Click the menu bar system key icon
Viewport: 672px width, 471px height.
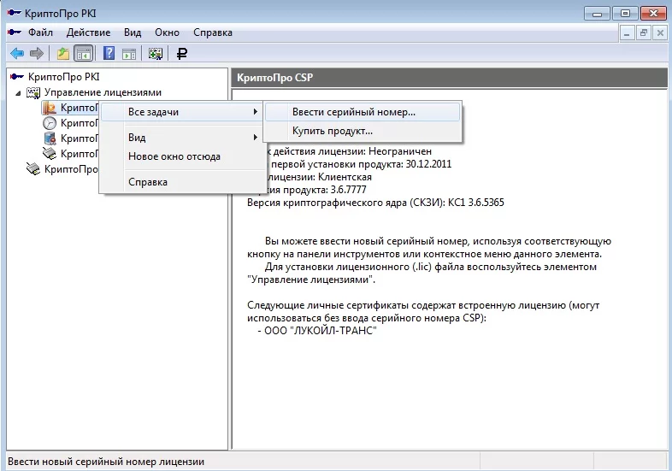point(15,32)
